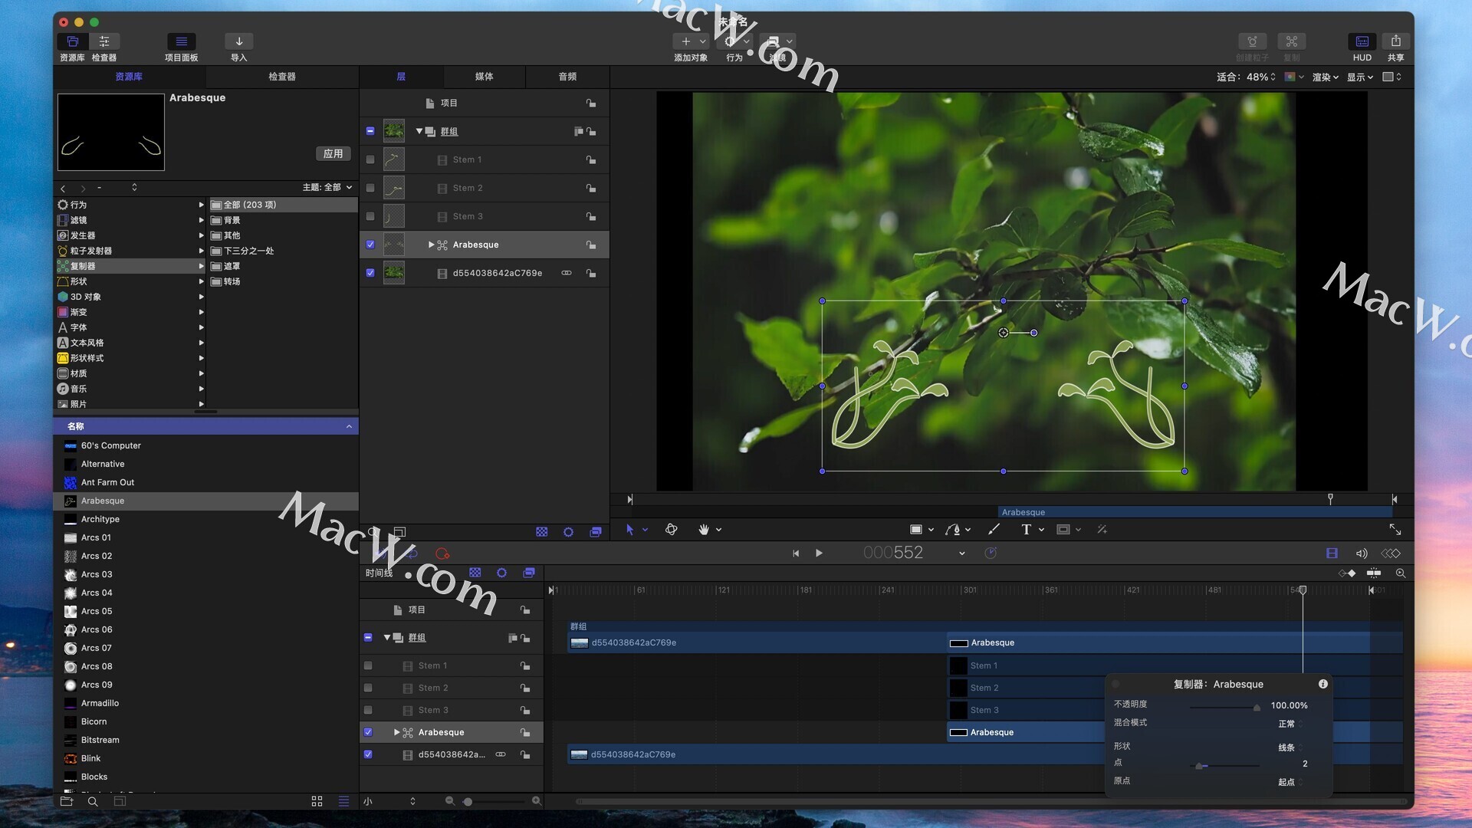Enable the Stem 1 layer checkbox
The width and height of the screenshot is (1472, 828).
pyautogui.click(x=370, y=159)
